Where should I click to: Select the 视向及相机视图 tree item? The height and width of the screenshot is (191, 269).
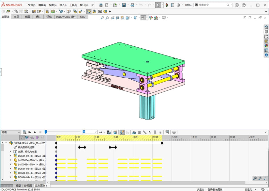[x=26, y=147]
